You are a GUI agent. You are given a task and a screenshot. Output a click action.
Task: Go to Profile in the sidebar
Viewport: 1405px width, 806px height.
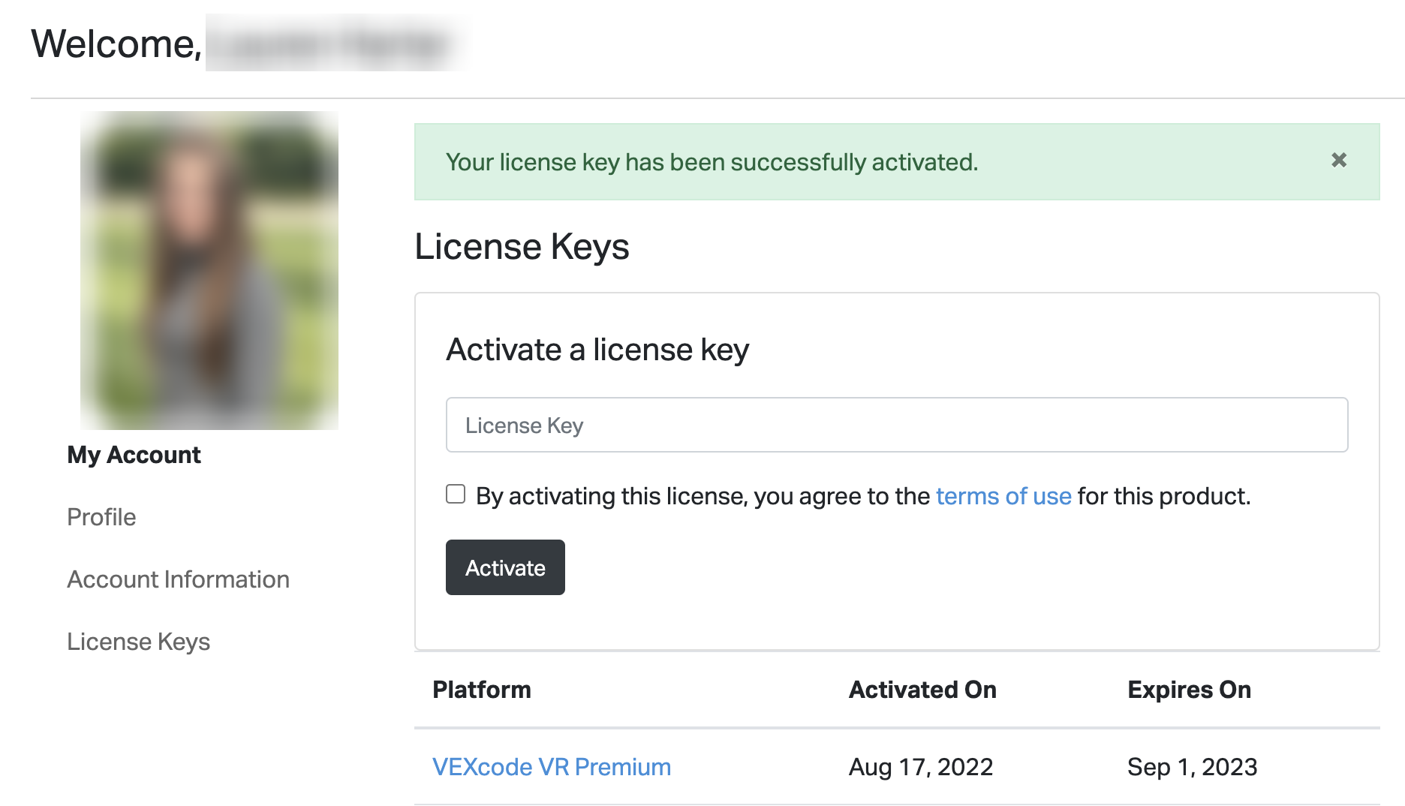(101, 517)
